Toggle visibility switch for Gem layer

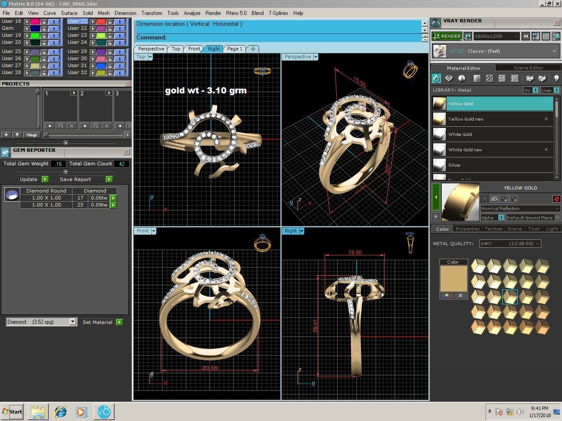[53, 29]
